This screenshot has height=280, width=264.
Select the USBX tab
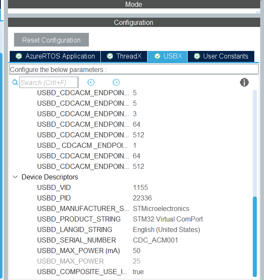(167, 56)
